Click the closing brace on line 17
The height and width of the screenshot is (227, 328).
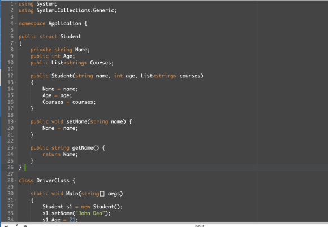32,108
